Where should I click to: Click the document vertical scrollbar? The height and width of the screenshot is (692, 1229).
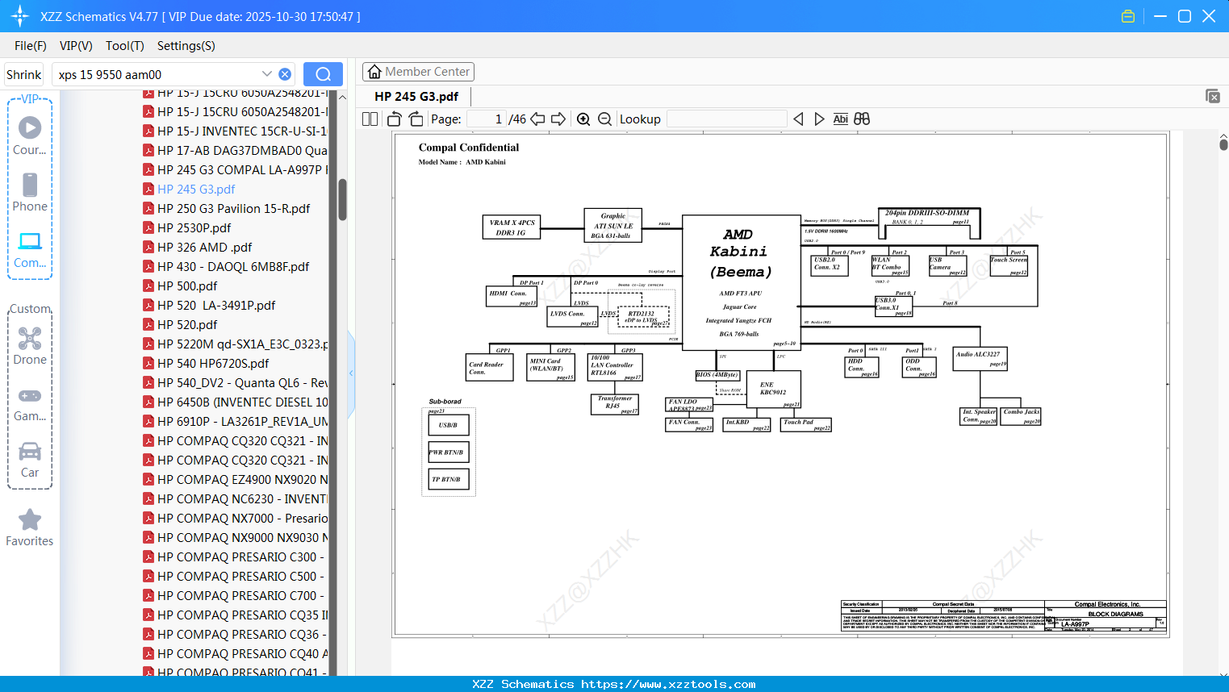(1223, 144)
